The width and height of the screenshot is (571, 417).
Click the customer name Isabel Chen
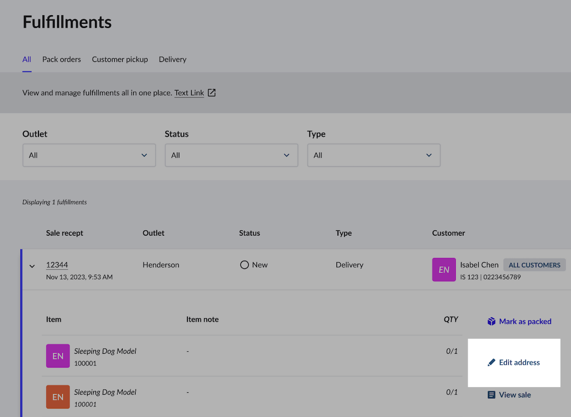(479, 265)
